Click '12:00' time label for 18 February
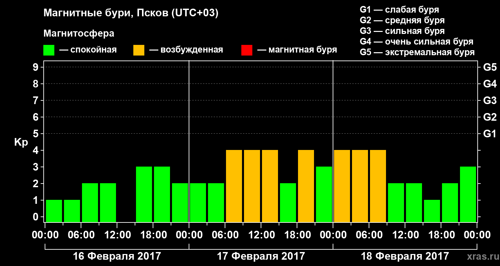This screenshot has width=500, height=266. click(x=405, y=235)
